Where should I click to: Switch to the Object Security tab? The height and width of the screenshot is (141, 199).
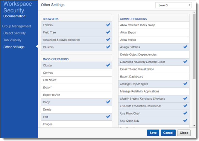[x=14, y=33]
